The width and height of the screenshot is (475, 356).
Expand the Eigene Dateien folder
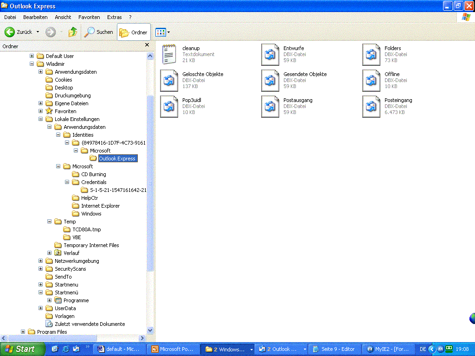click(x=41, y=103)
